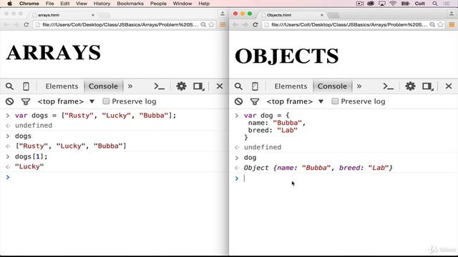Click inspect element magnifier in Arrays devtools

pos(9,86)
